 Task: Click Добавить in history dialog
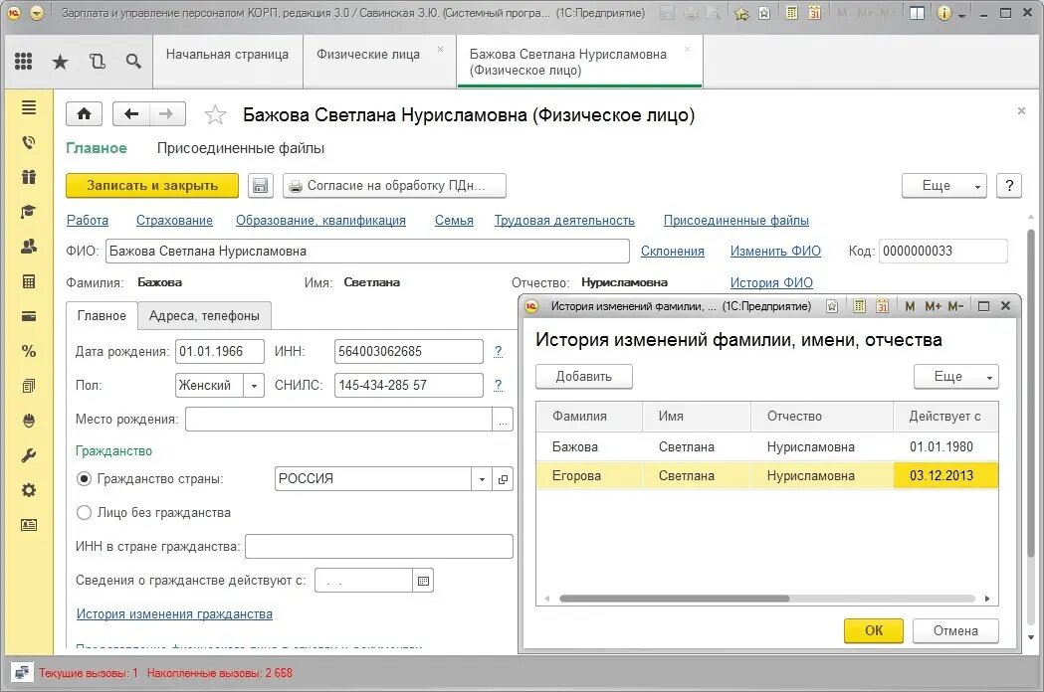pyautogui.click(x=584, y=377)
